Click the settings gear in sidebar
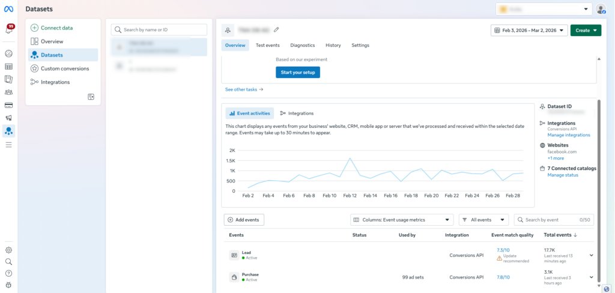The image size is (615, 293). click(8, 250)
